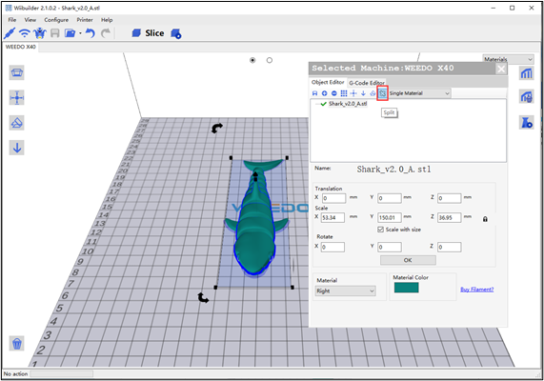Click the WiFi connection icon
The height and width of the screenshot is (381, 544).
tap(24, 33)
